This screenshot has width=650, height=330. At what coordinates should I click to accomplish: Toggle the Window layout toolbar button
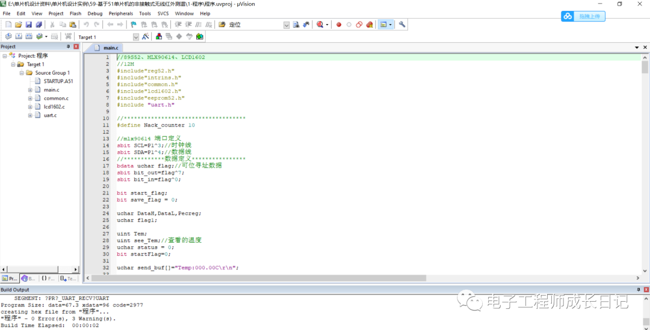pyautogui.click(x=384, y=25)
